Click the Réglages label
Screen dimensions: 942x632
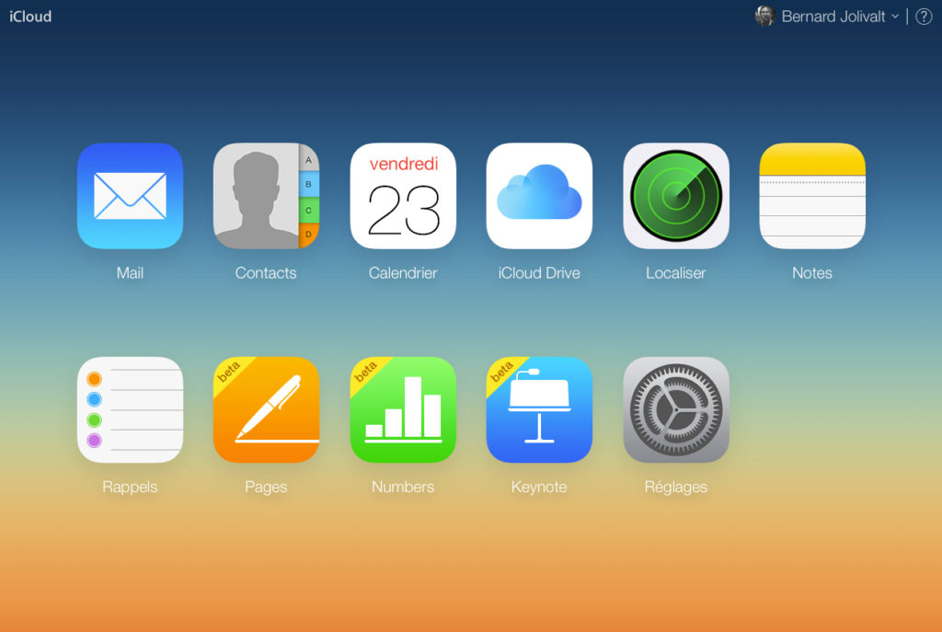676,487
